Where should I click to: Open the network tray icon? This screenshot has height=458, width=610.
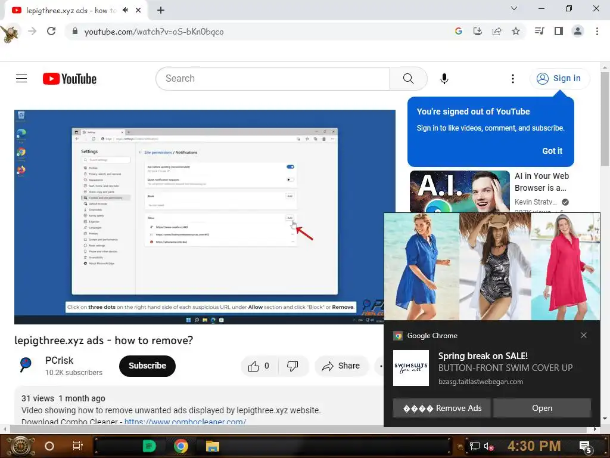coord(474,446)
